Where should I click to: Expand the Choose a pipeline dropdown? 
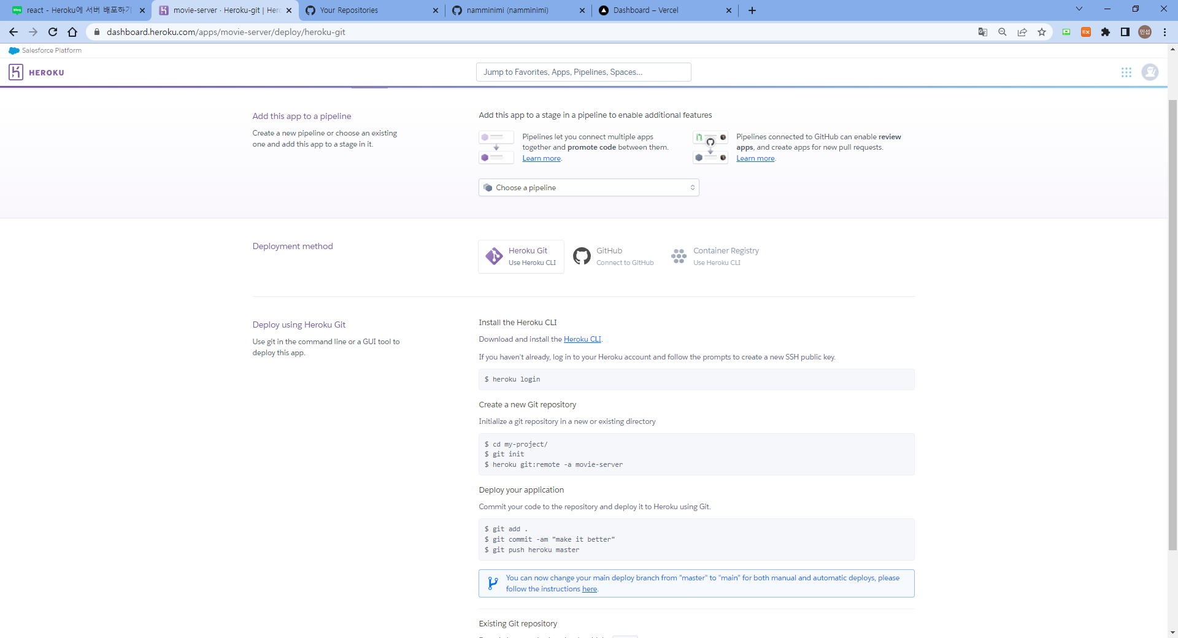[588, 188]
